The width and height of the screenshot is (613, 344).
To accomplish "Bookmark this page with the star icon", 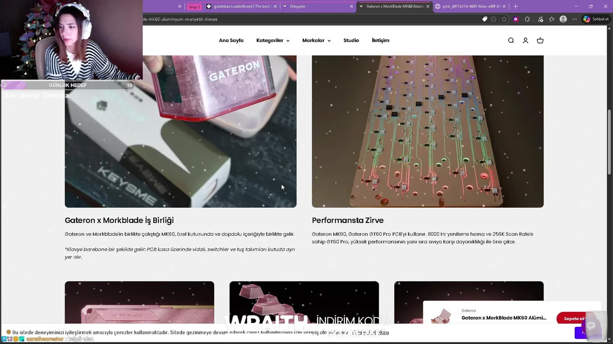I will point(504,19).
